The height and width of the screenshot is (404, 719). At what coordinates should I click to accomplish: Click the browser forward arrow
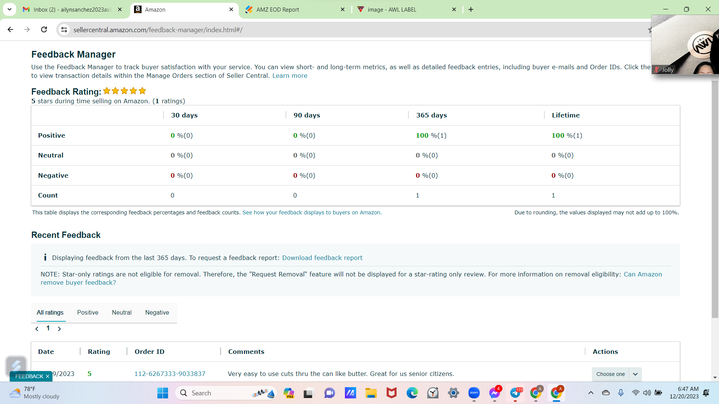(27, 30)
